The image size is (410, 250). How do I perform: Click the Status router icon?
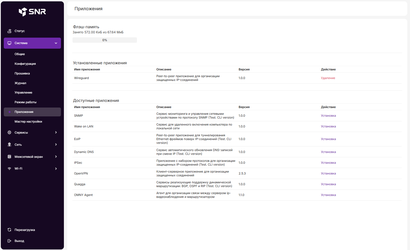[x=9, y=31]
